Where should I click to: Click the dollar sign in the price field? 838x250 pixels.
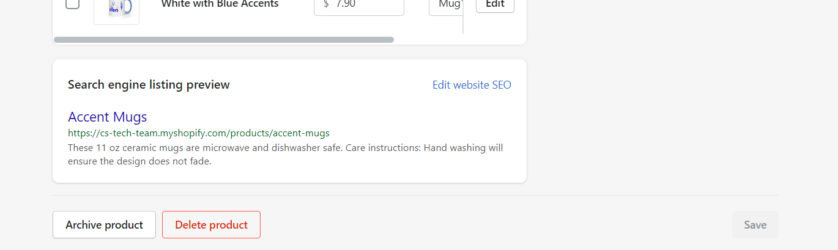click(326, 4)
